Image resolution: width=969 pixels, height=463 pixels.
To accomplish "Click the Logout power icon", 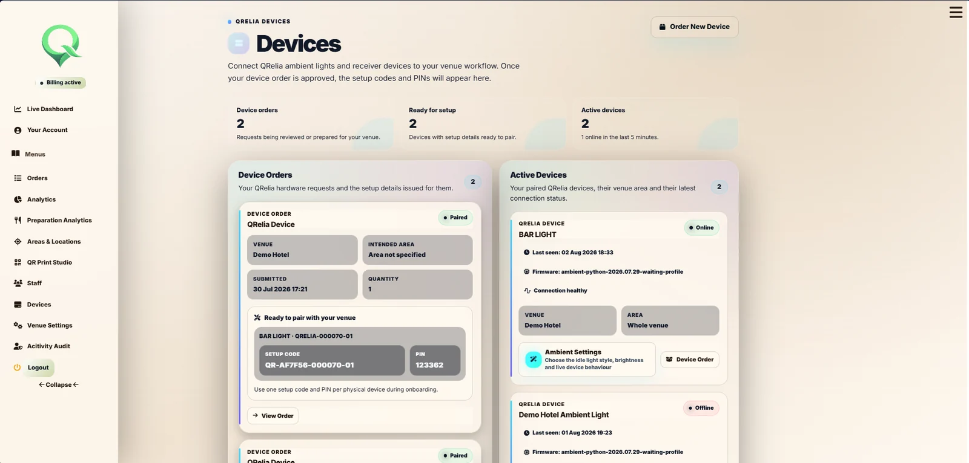I will (x=17, y=367).
